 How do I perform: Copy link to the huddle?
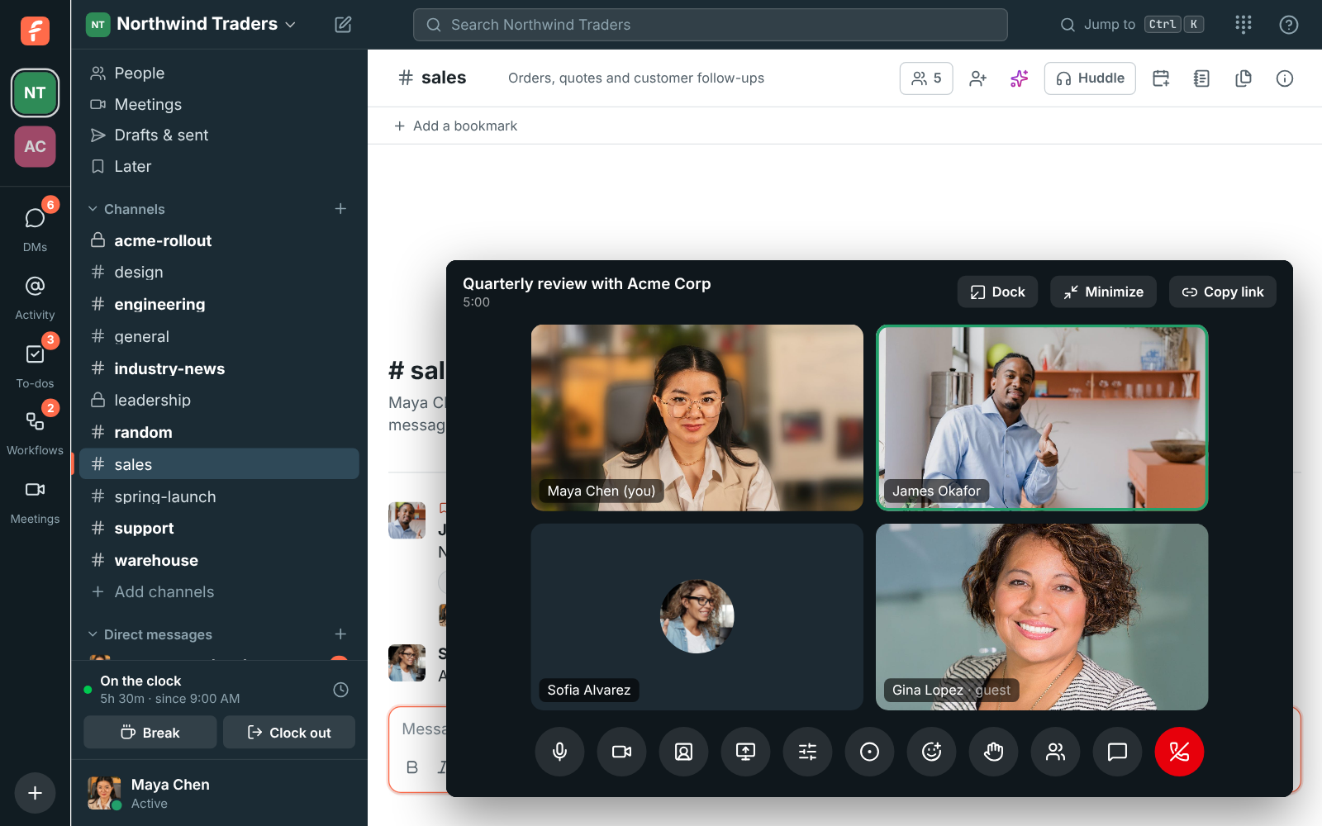point(1222,292)
